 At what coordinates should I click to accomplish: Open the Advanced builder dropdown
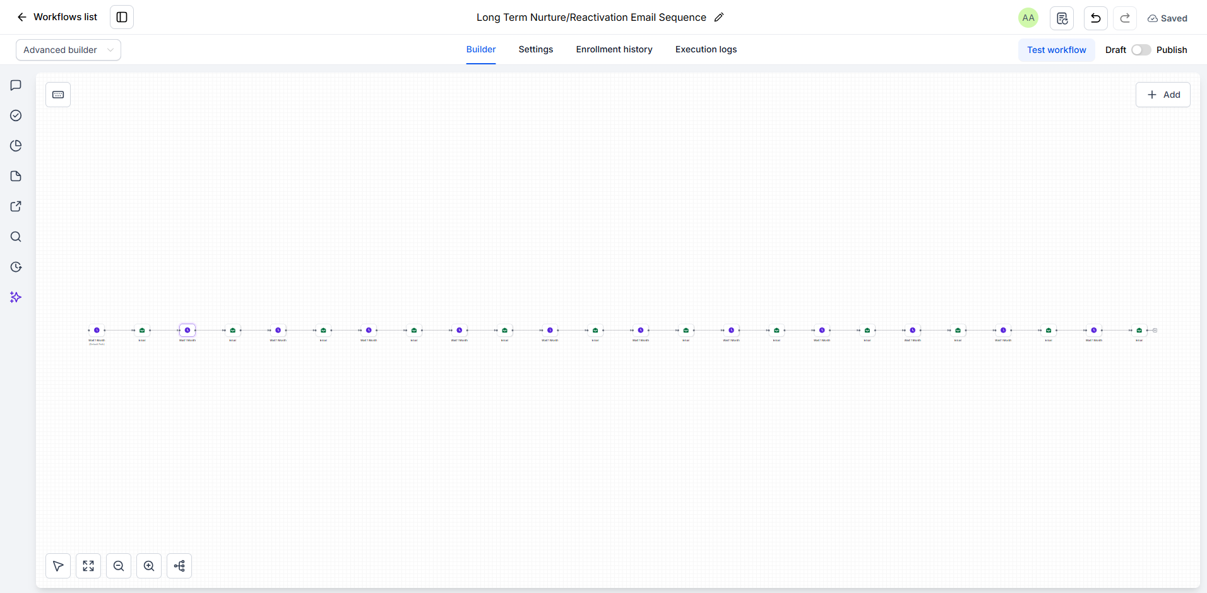click(68, 50)
